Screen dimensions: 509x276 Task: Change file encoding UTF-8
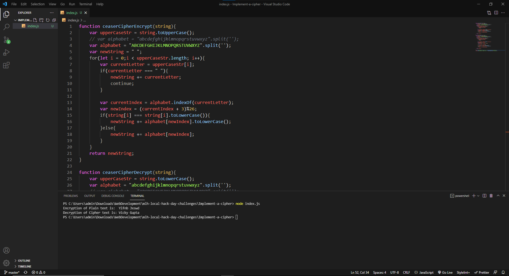(394, 272)
